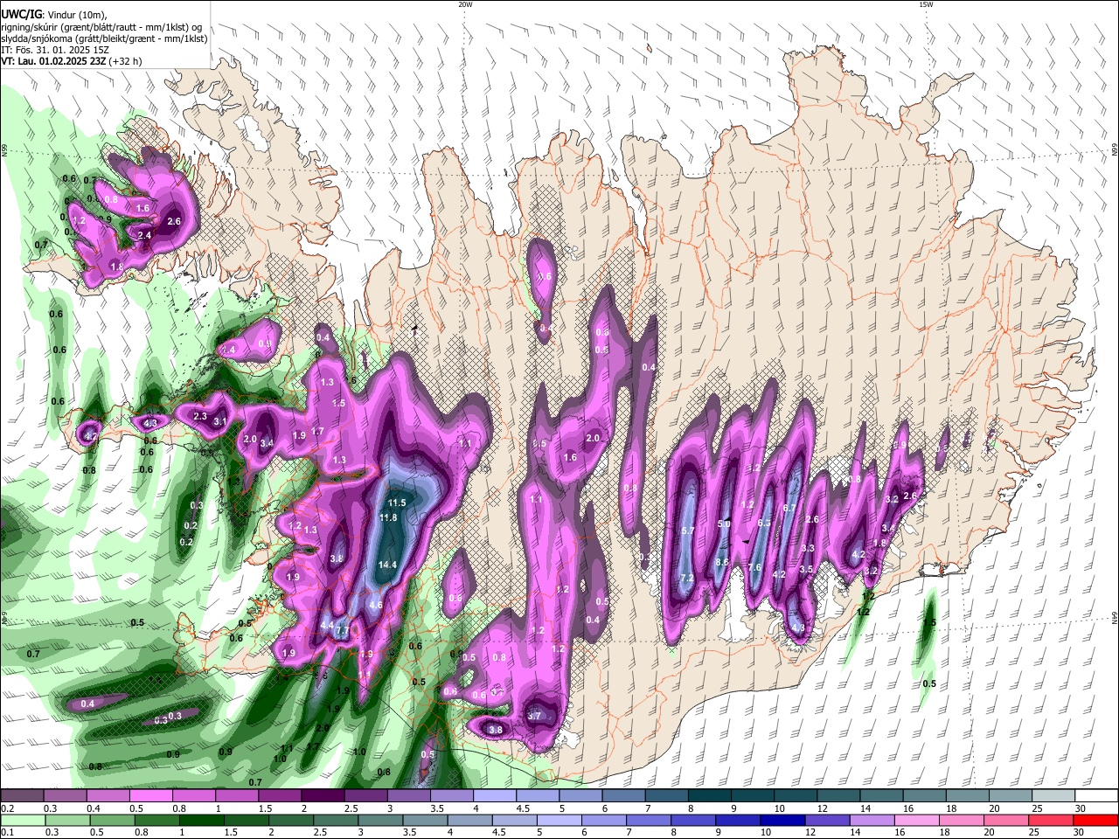The width and height of the screenshot is (1119, 839).
Task: Select the 3.1 value label on the map
Action: (x=220, y=421)
